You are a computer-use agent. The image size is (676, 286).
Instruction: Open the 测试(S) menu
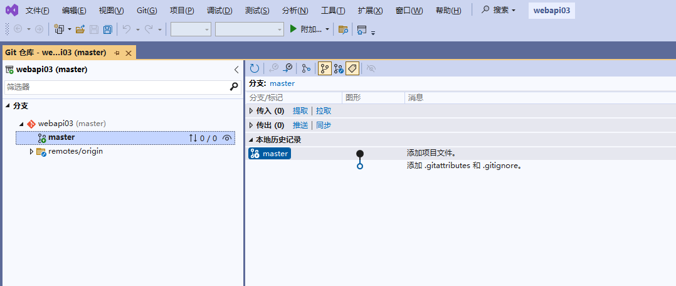coord(257,11)
